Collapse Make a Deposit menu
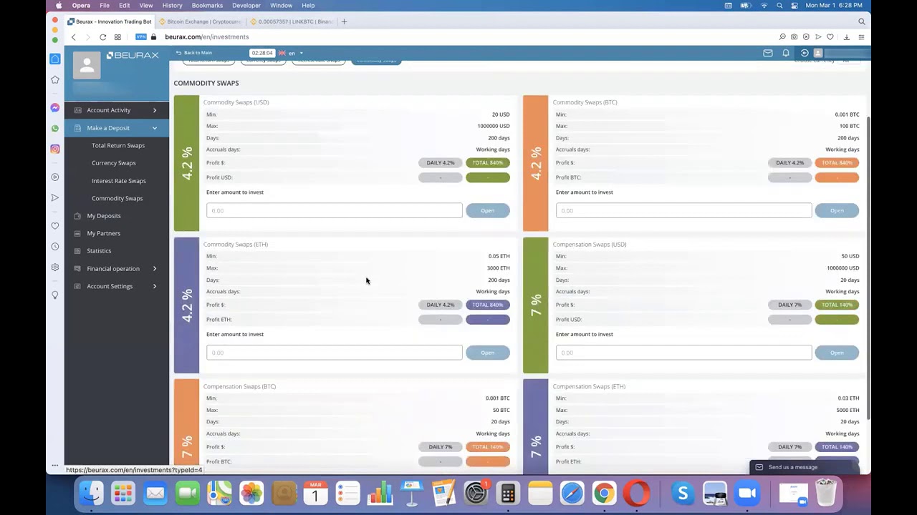 (x=117, y=128)
